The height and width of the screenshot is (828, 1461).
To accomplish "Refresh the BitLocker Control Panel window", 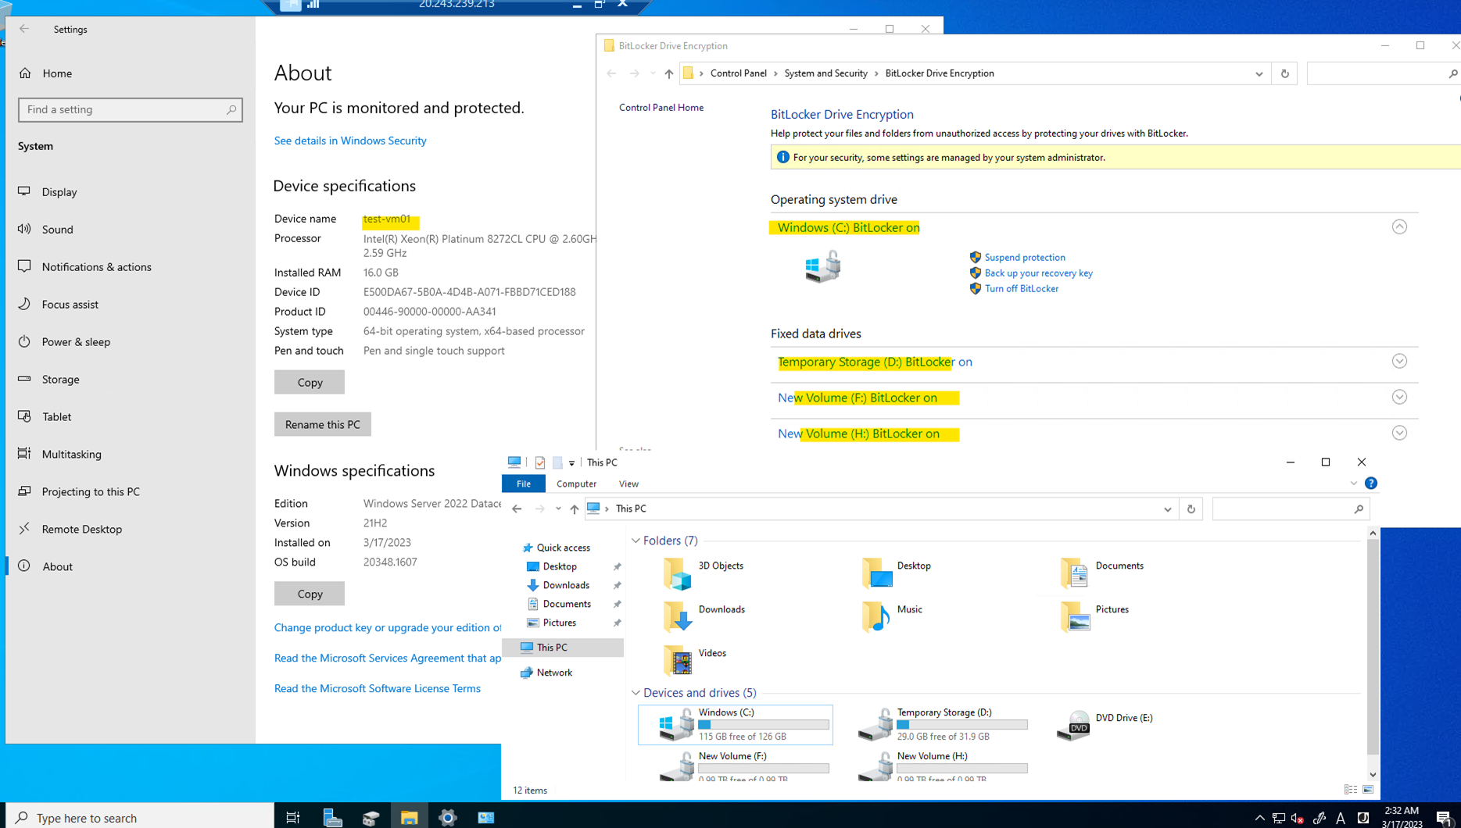I will click(1284, 73).
